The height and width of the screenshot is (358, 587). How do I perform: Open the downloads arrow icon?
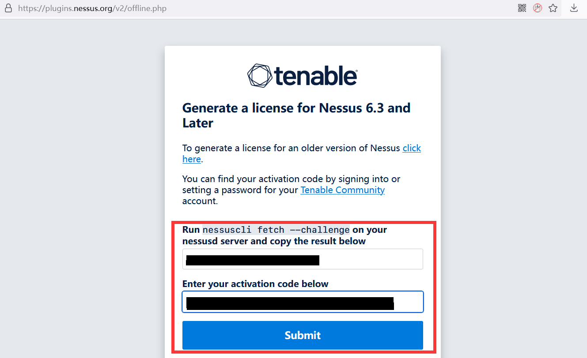(x=574, y=8)
